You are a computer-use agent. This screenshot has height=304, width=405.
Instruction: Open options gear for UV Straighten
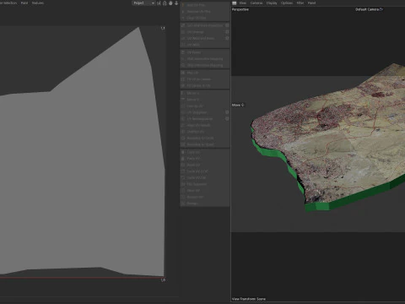click(x=227, y=112)
